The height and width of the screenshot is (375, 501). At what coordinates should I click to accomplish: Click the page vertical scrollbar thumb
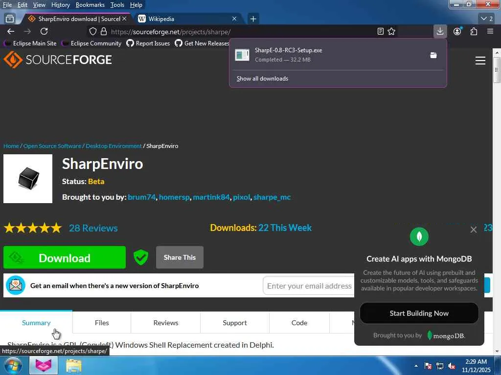(x=496, y=70)
